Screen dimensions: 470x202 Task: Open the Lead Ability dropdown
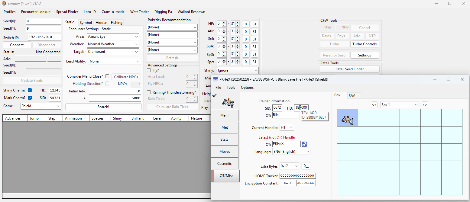[115, 61]
